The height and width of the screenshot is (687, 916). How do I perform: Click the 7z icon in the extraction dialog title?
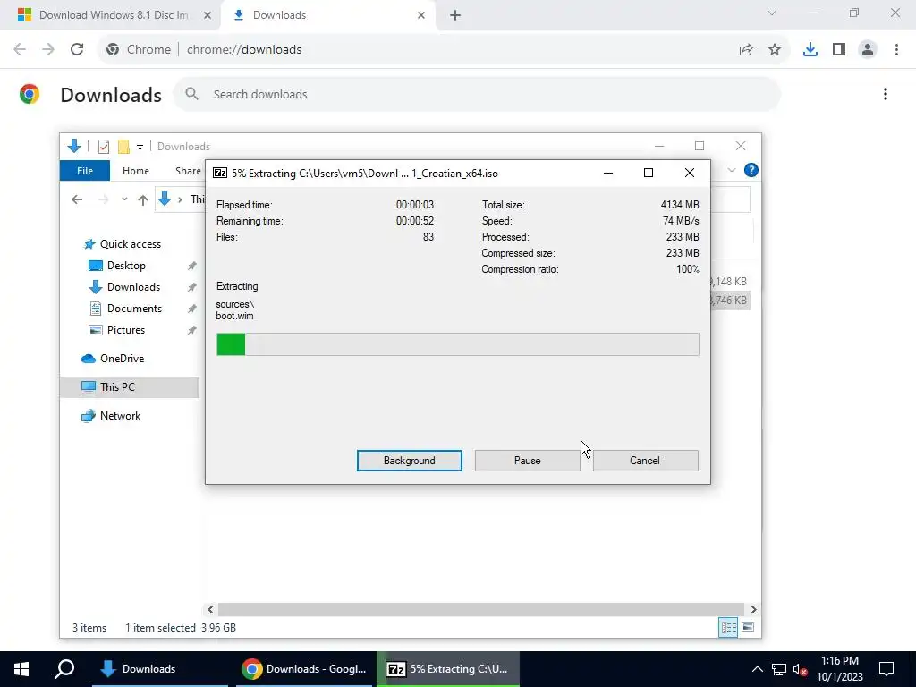pyautogui.click(x=220, y=173)
